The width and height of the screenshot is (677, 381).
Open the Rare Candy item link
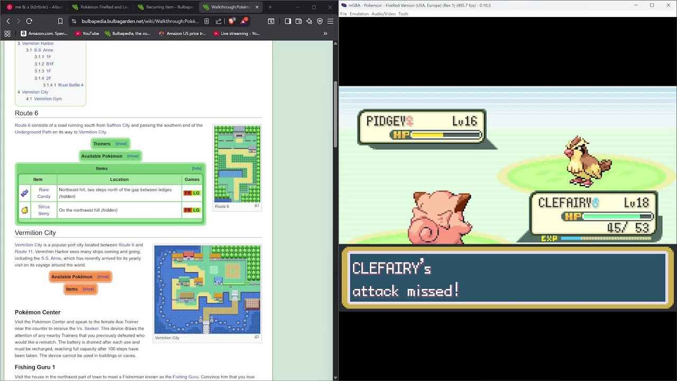point(44,193)
